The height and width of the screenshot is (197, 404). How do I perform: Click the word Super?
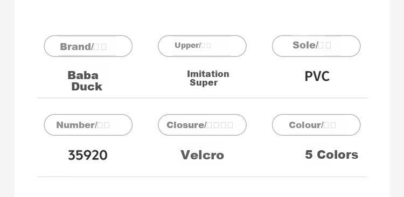(x=204, y=83)
